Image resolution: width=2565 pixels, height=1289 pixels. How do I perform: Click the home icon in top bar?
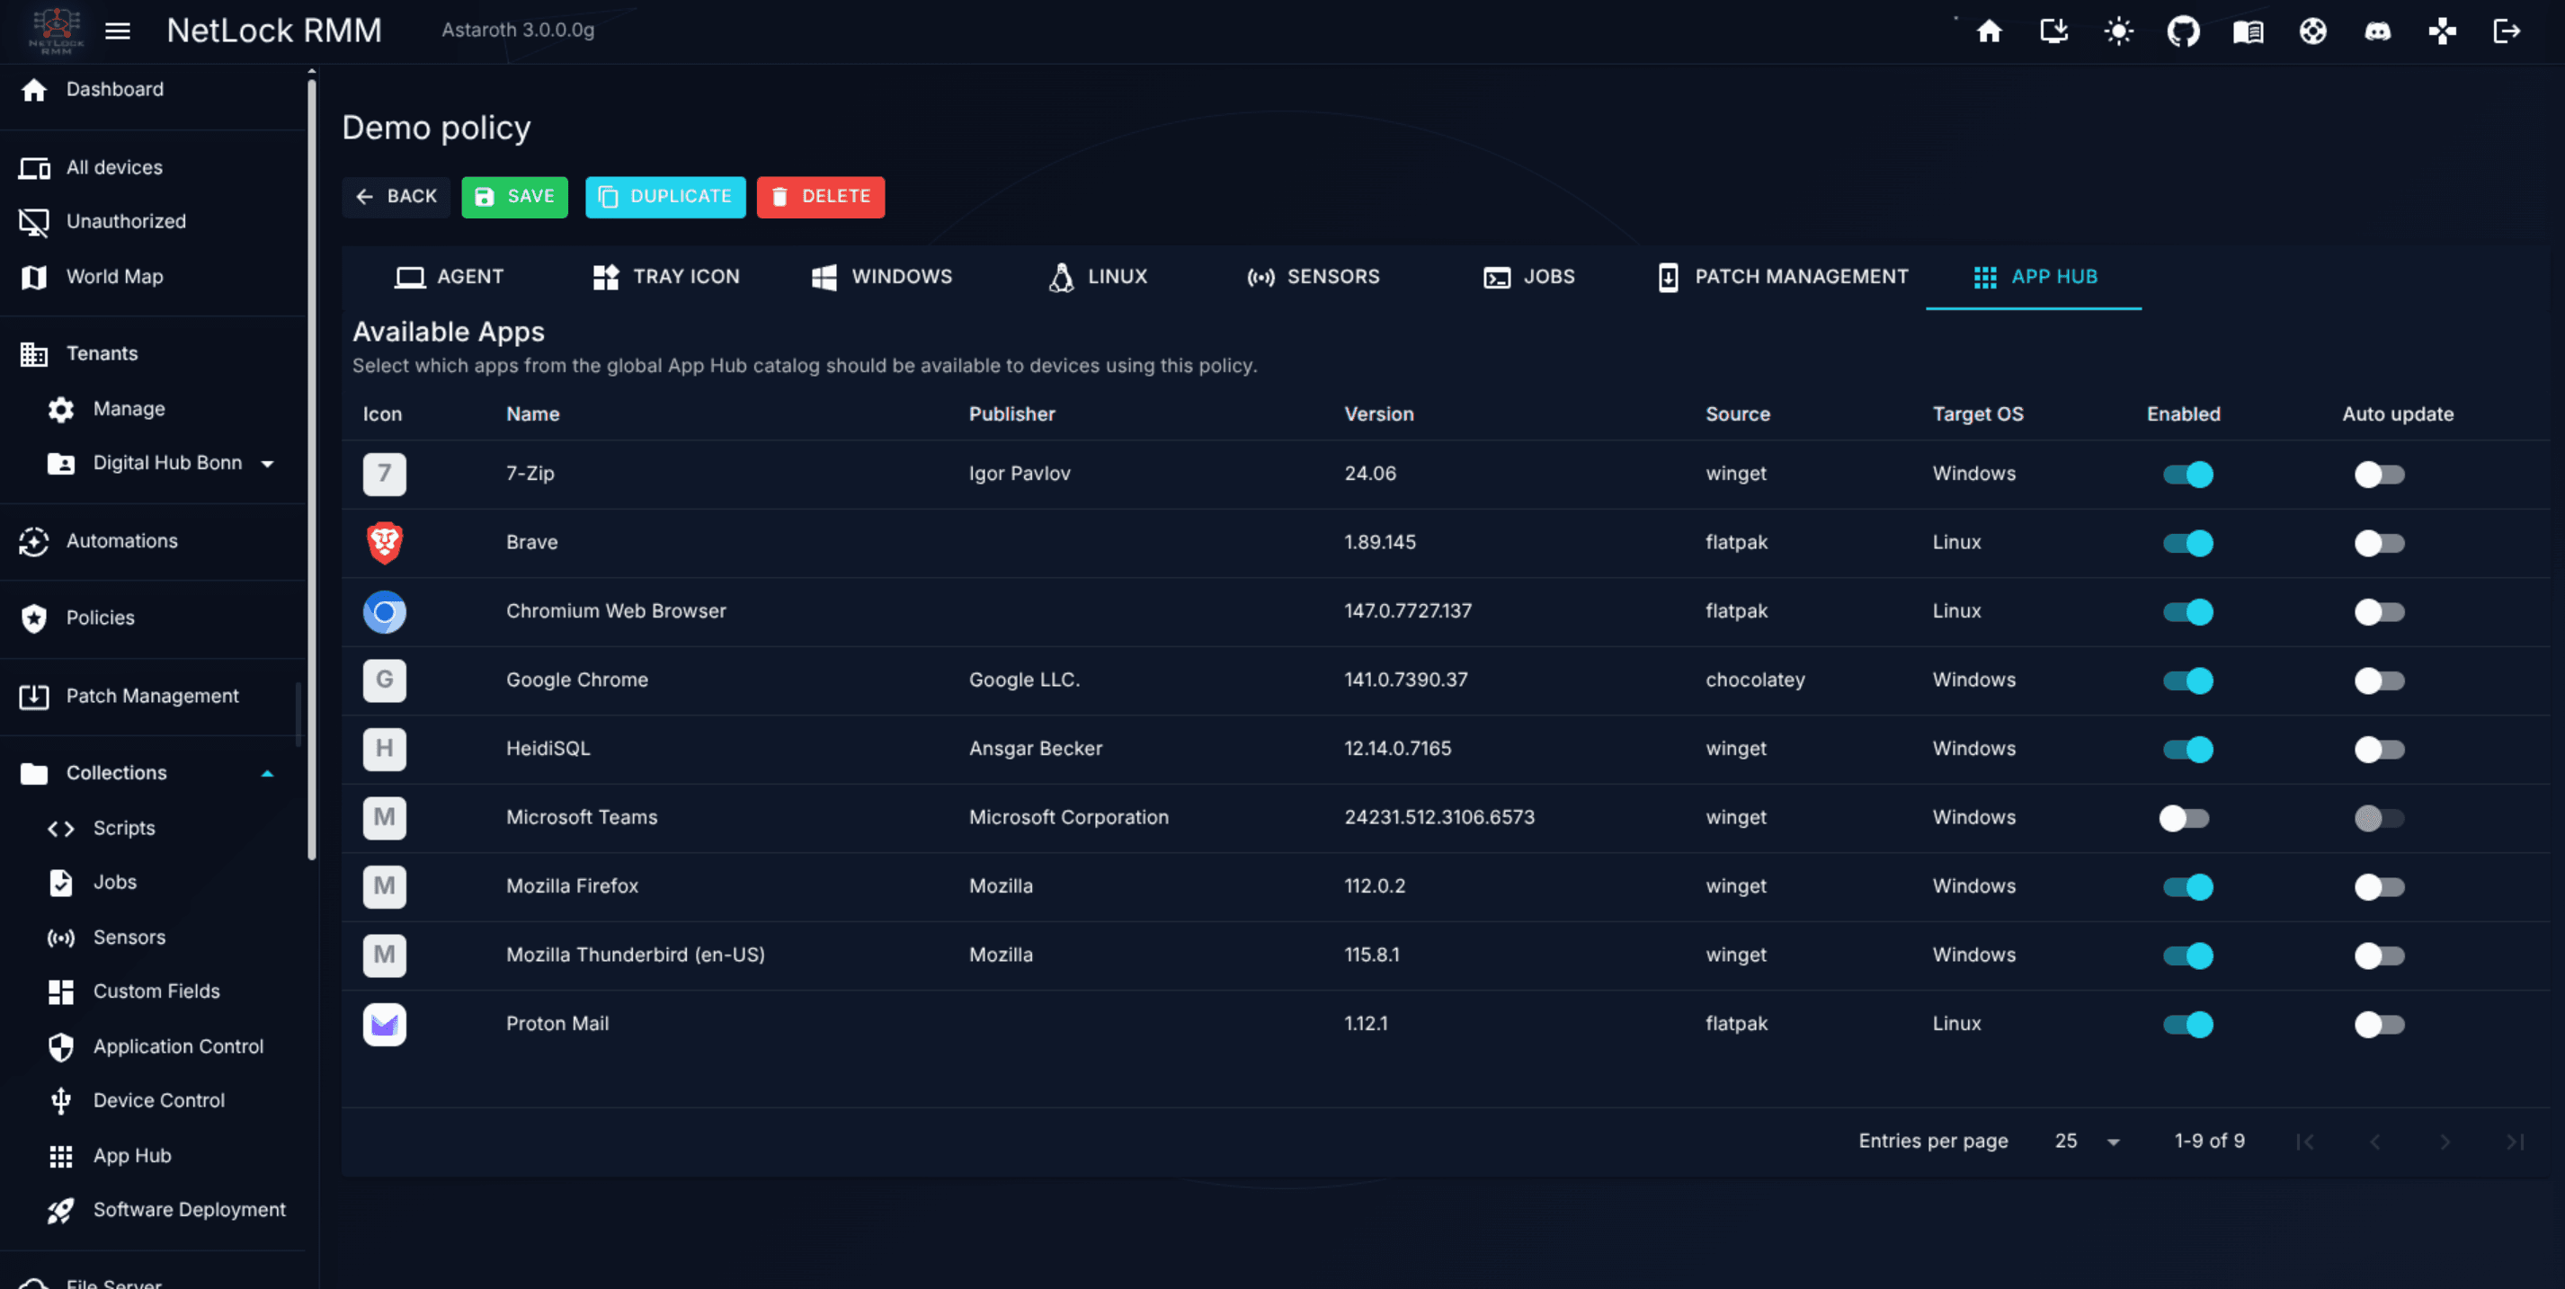click(x=1989, y=31)
